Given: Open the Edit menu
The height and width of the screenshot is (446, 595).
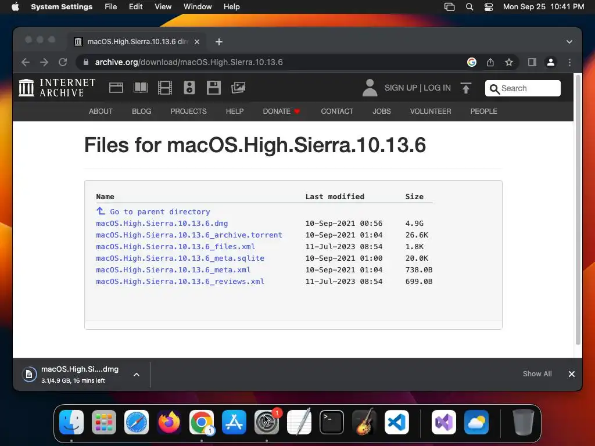Looking at the screenshot, I should (x=135, y=7).
